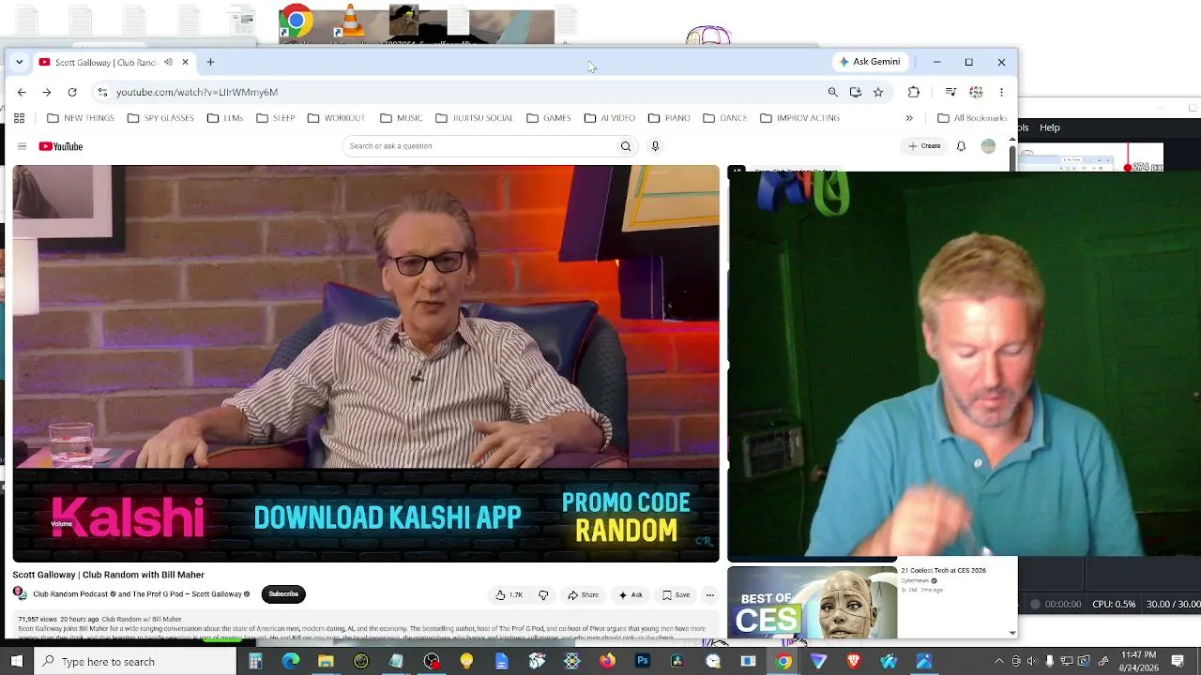The width and height of the screenshot is (1201, 675).
Task: Click the Ask Gemini button
Action: 870,62
